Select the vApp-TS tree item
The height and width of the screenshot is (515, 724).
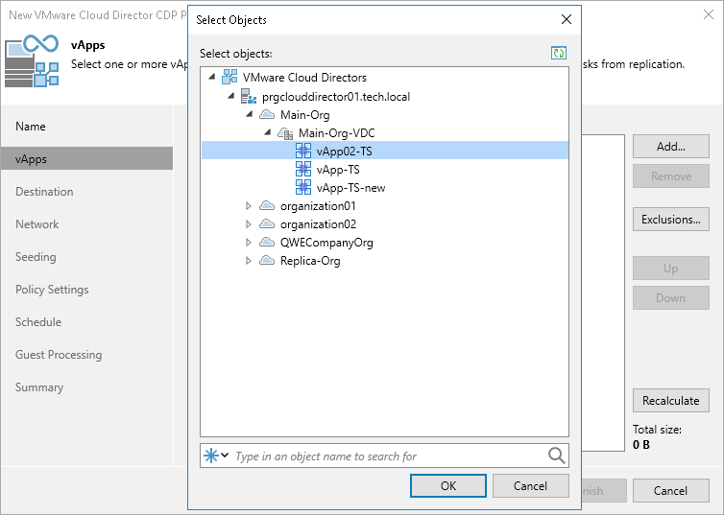pyautogui.click(x=338, y=170)
